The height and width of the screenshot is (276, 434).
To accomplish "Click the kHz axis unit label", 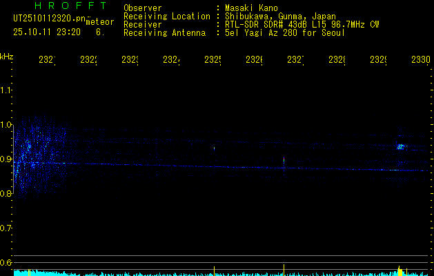I will (7, 56).
